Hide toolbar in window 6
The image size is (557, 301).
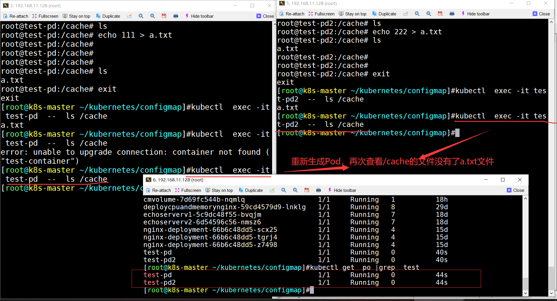point(342,190)
